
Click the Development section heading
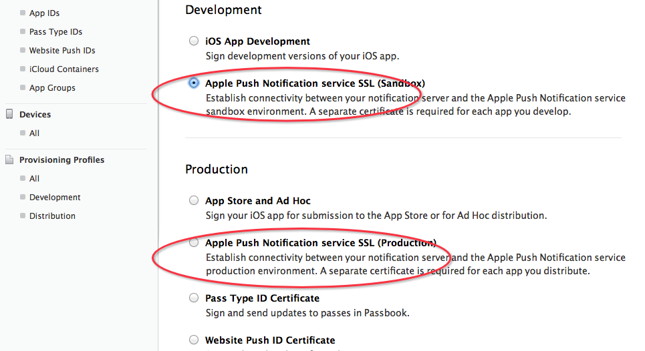(x=223, y=10)
